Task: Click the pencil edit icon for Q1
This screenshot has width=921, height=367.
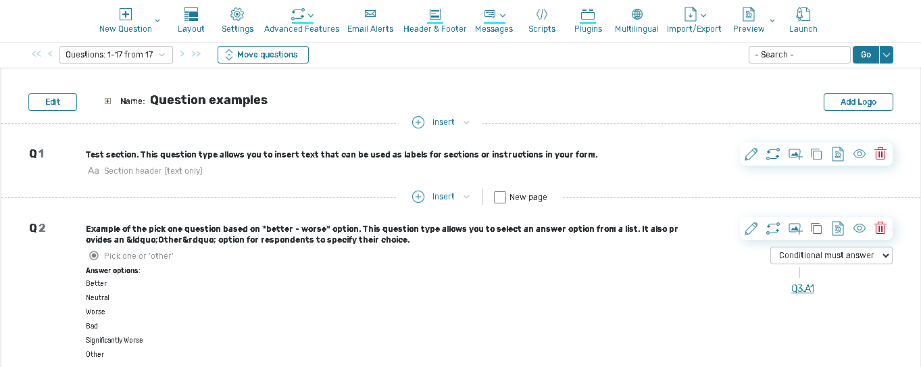Action: click(751, 154)
